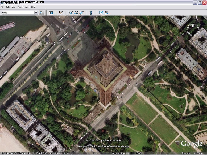This screenshot has width=207, height=155.
Task: Open the ruler measurement tool
Action: coord(91,13)
